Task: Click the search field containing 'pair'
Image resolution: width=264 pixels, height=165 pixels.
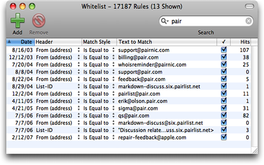Action: click(206, 21)
